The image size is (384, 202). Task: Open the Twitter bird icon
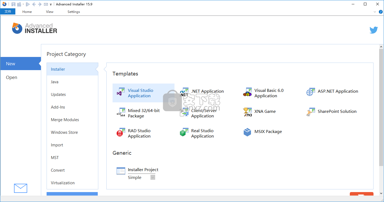(x=373, y=30)
